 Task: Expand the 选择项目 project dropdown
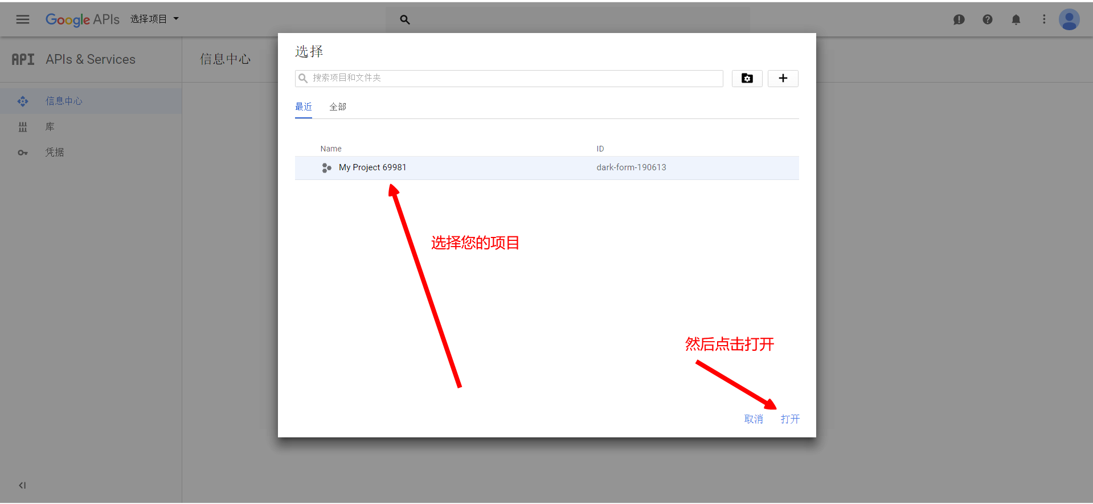[154, 19]
